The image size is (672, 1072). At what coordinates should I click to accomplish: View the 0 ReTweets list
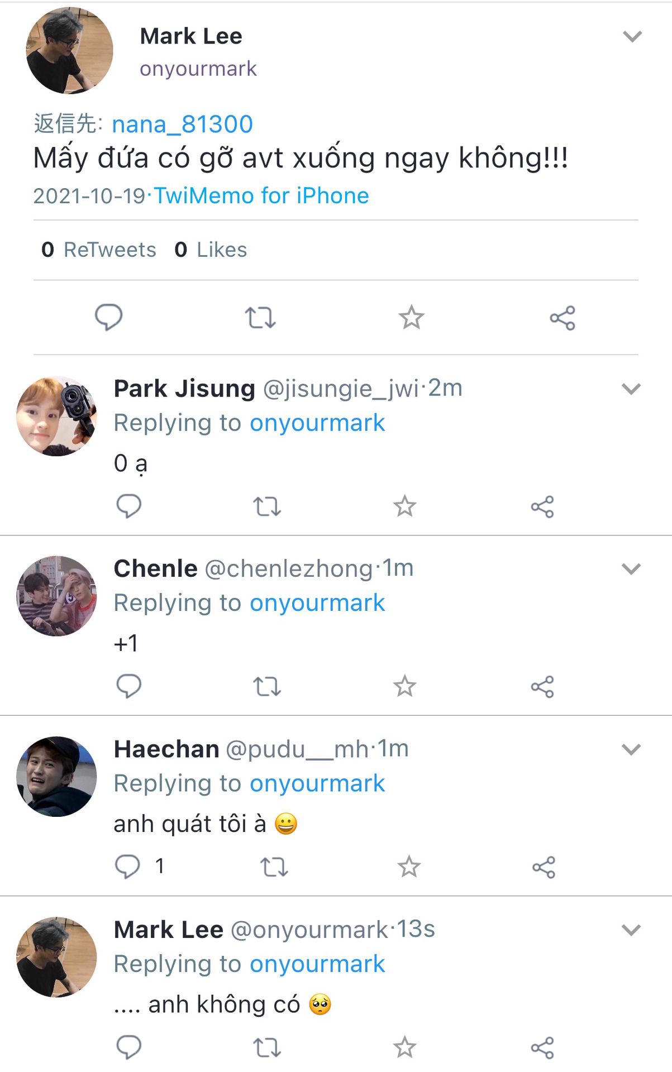pyautogui.click(x=99, y=250)
